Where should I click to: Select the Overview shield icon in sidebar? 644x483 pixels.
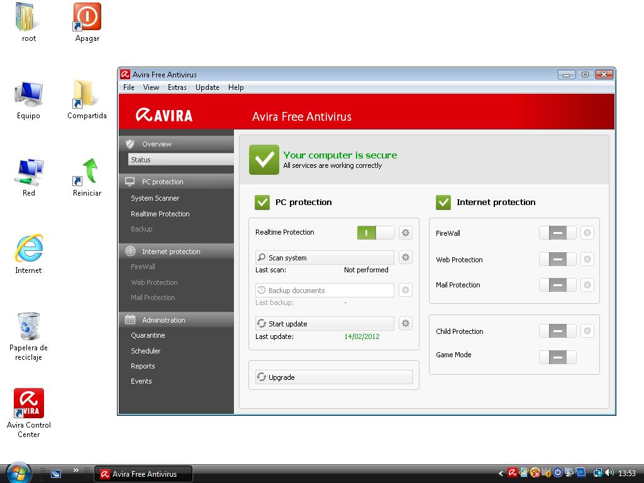tap(130, 143)
